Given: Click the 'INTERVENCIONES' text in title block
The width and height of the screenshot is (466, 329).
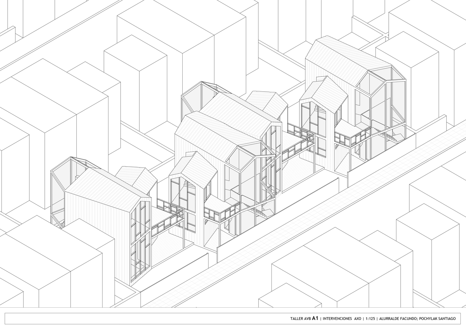Looking at the screenshot, I should (337, 319).
